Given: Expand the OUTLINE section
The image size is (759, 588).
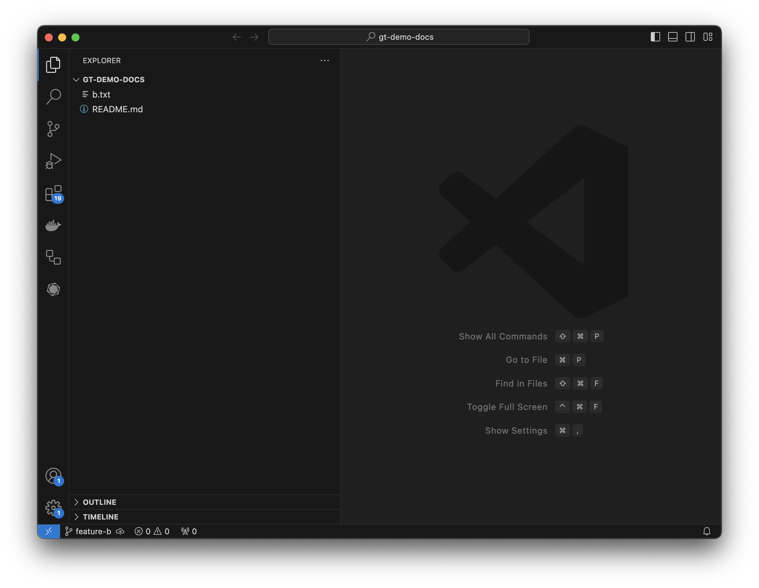Looking at the screenshot, I should (100, 502).
